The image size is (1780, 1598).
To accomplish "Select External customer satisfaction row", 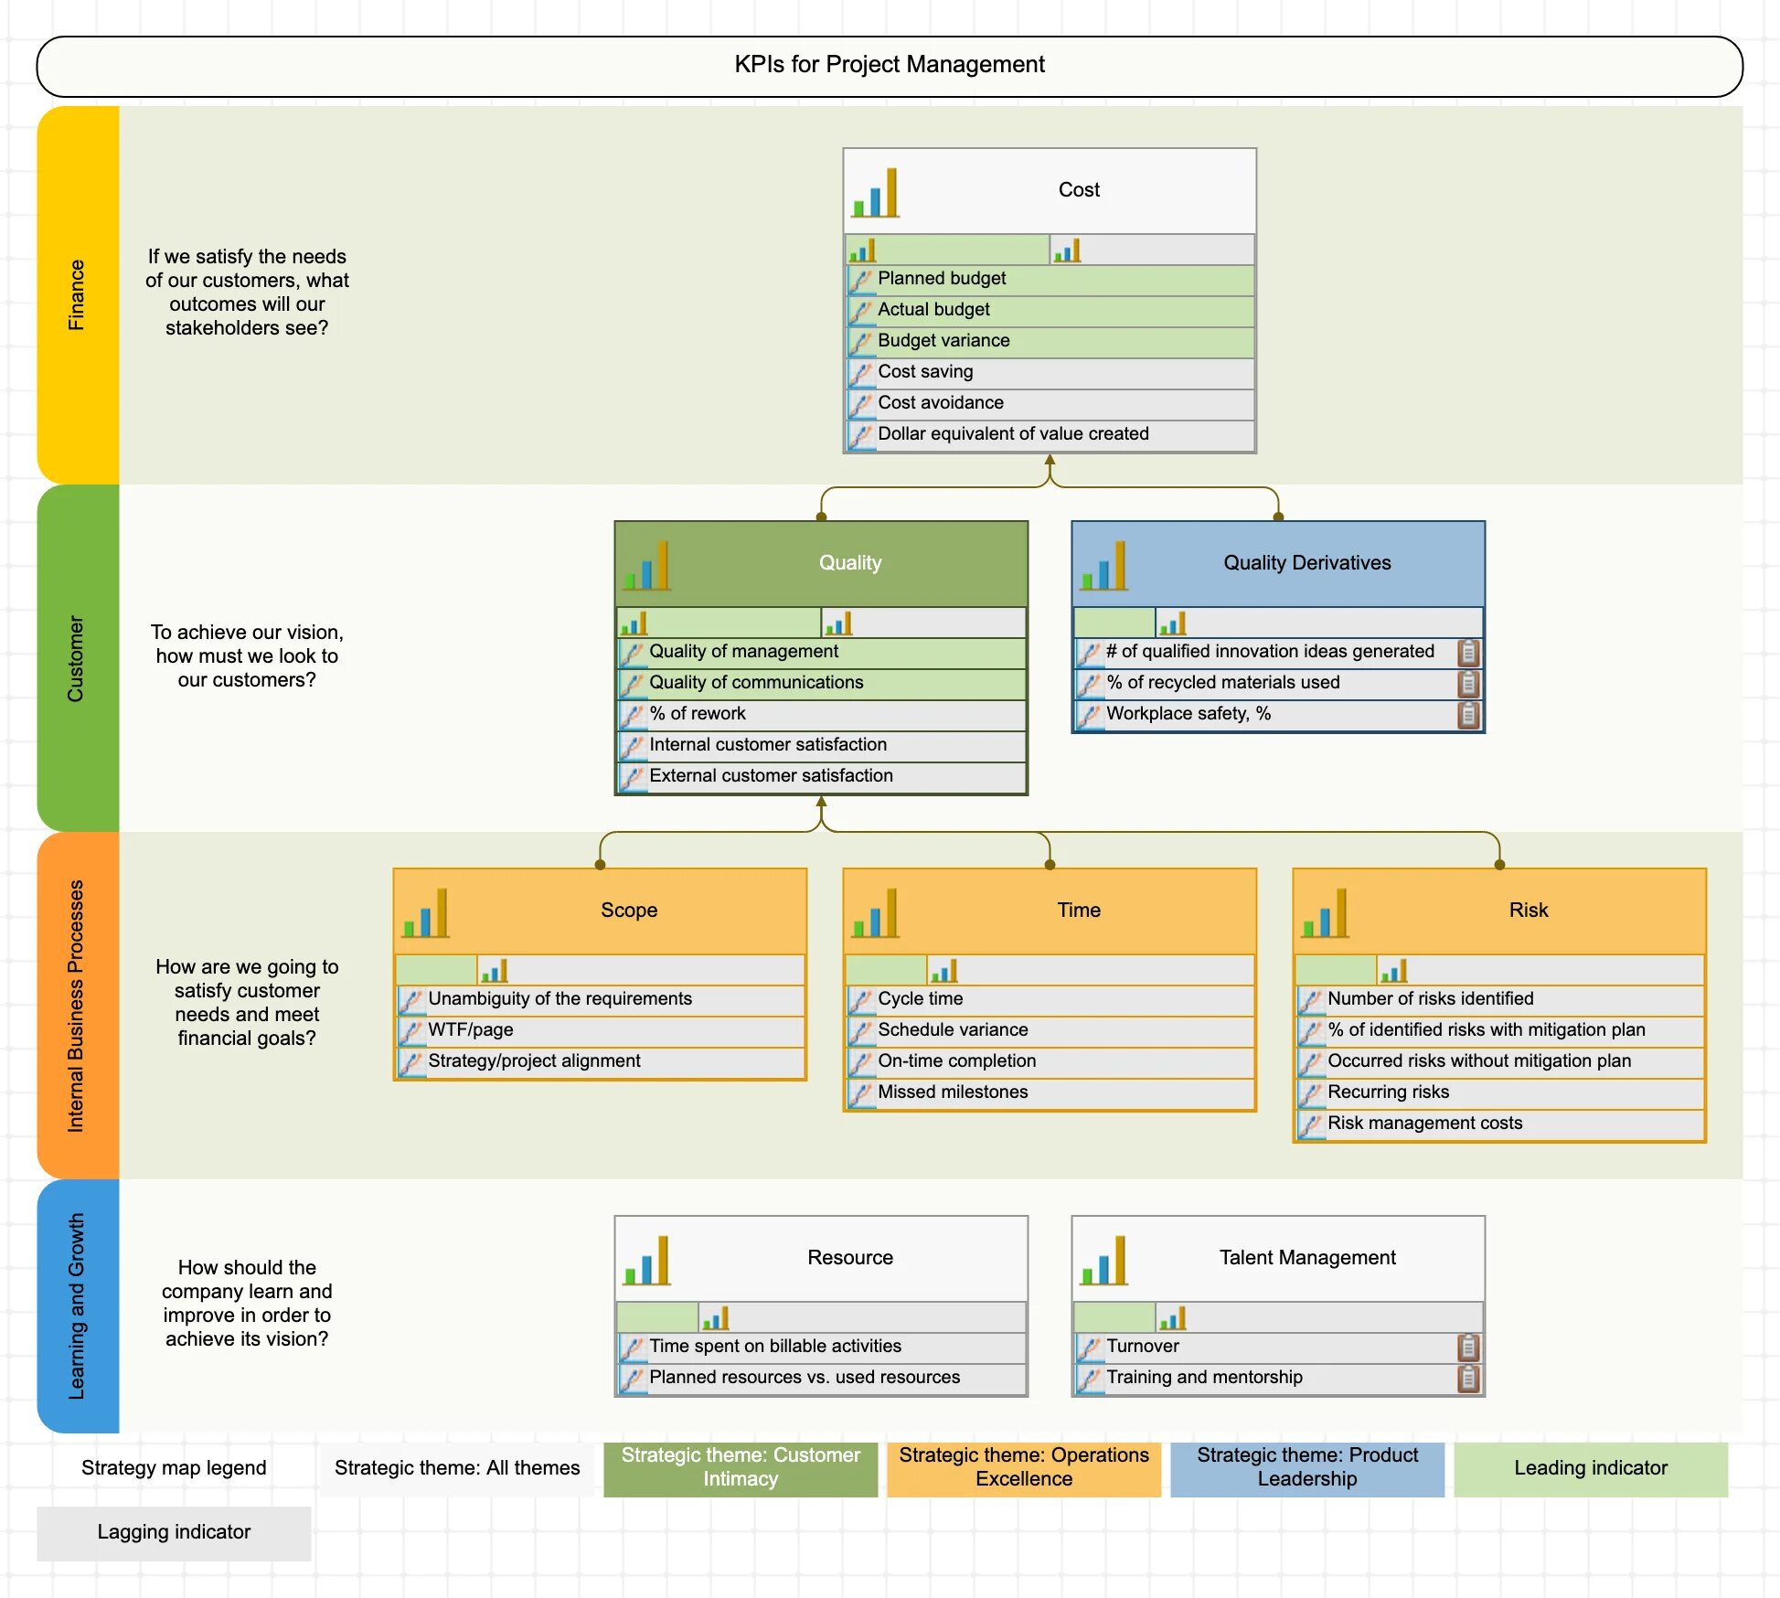I will (x=821, y=777).
